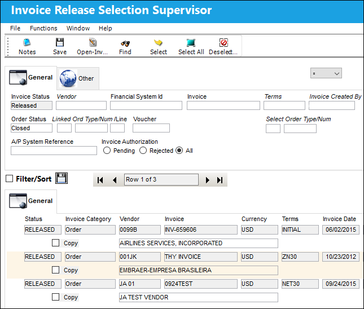Save filter using disk icon beside Filter/Sort
The image size is (364, 309).
point(62,178)
